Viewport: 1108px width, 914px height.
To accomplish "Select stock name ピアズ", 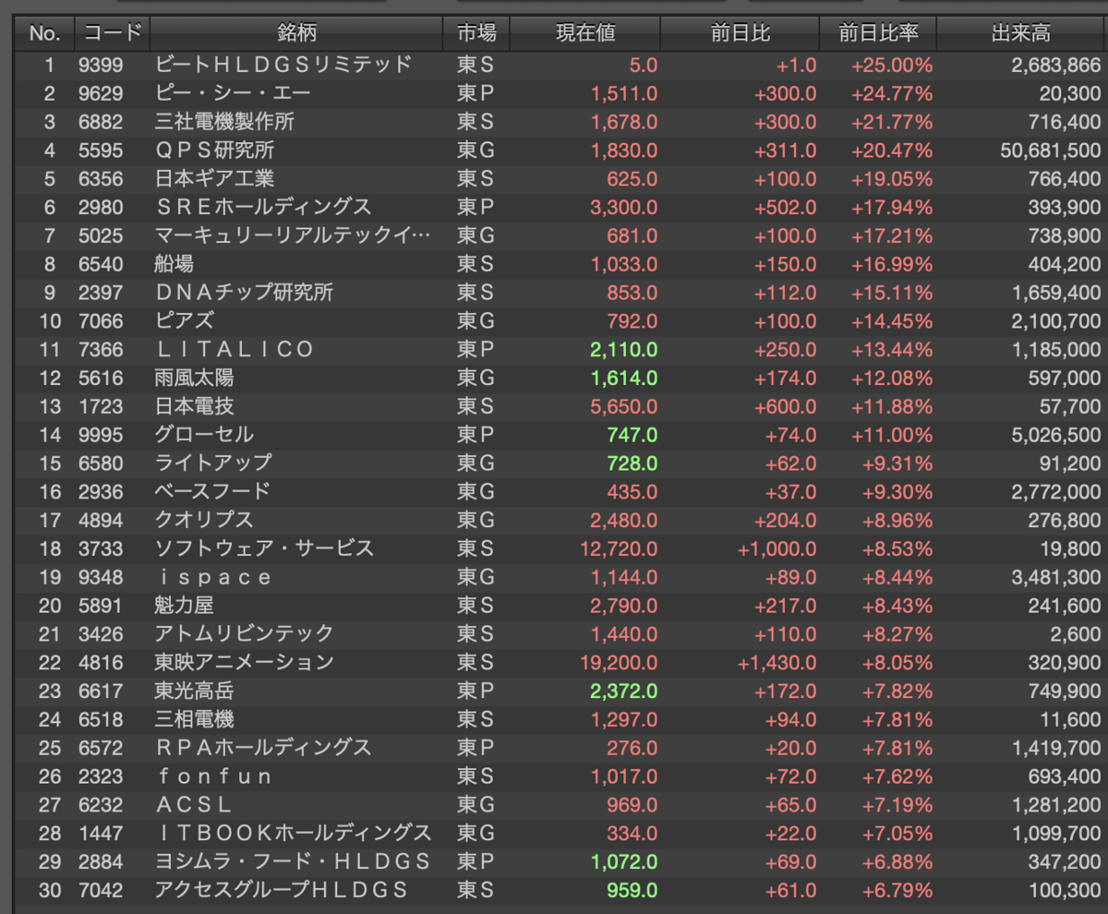I will coord(185,321).
